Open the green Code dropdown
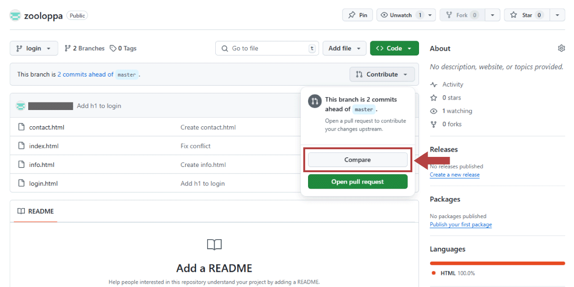The image size is (574, 287). pyautogui.click(x=394, y=48)
